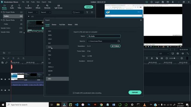191x107 pixels.
Task: Select MOV format from the list
Action: (x=57, y=47)
